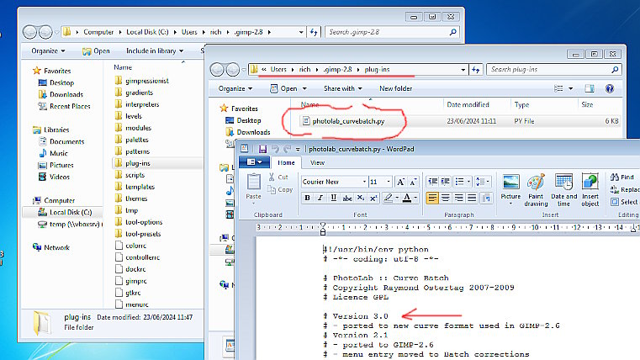Click Select all in WordPad Editing group
640x360 pixels.
coord(625,202)
